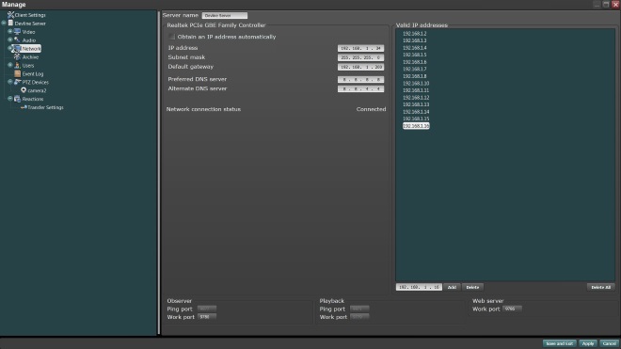Select the Devline Server document icon
This screenshot has width=621, height=349.
[10, 23]
